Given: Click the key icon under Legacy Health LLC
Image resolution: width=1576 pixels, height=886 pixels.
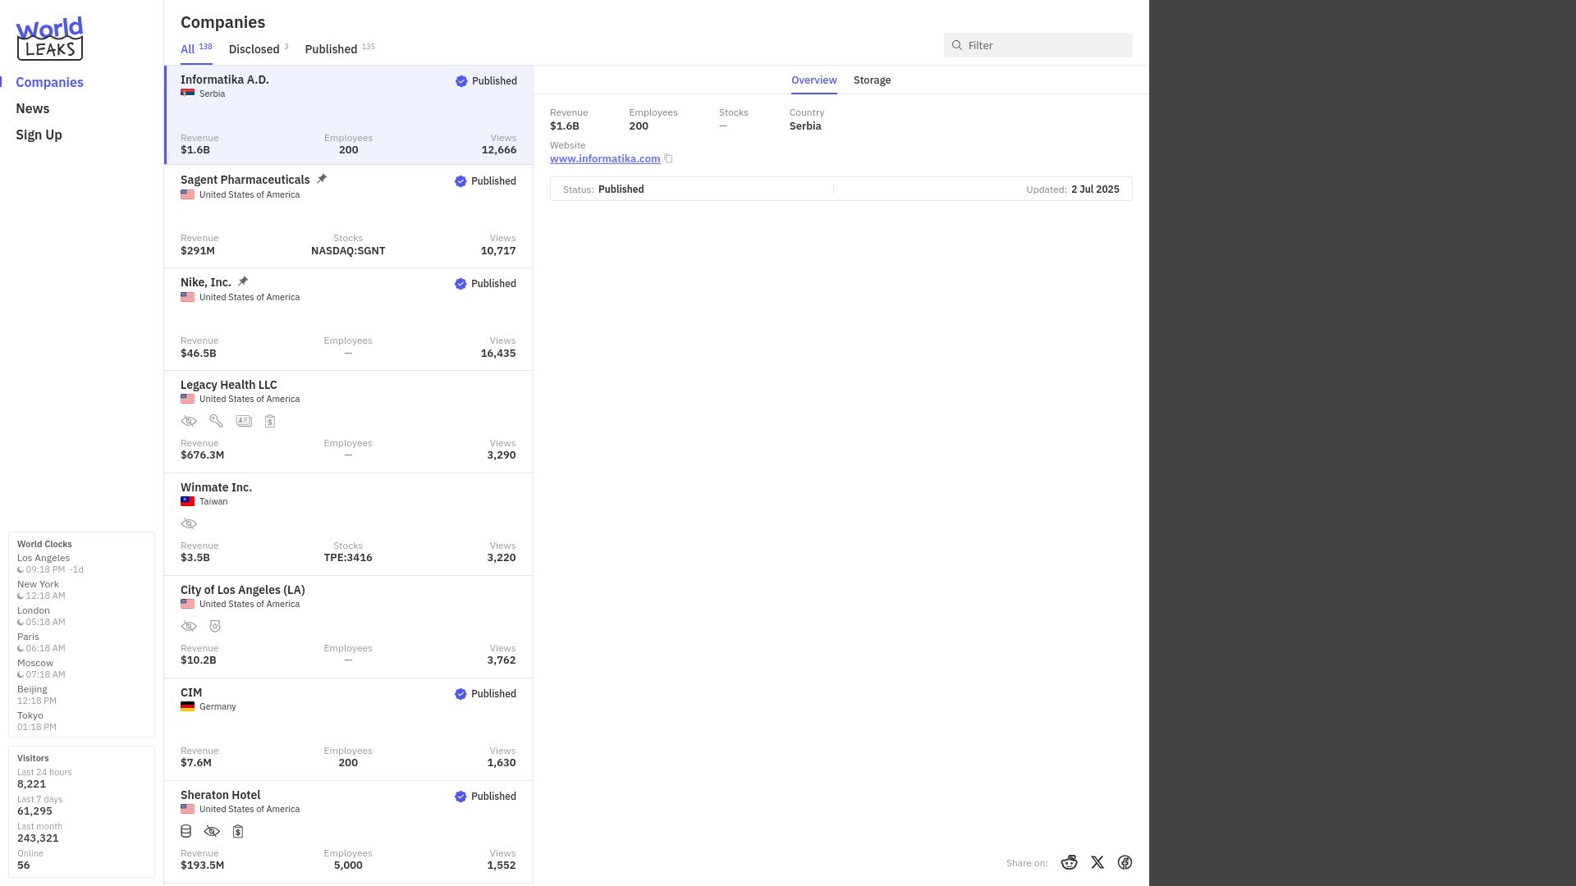Looking at the screenshot, I should (x=216, y=421).
